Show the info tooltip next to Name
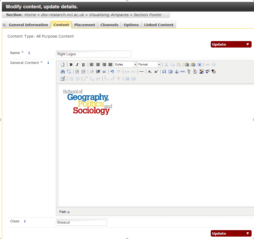 coord(29,53)
